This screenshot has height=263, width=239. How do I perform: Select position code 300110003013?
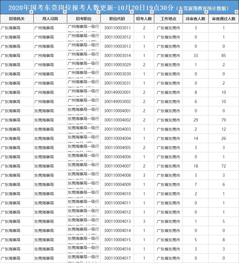point(117,46)
